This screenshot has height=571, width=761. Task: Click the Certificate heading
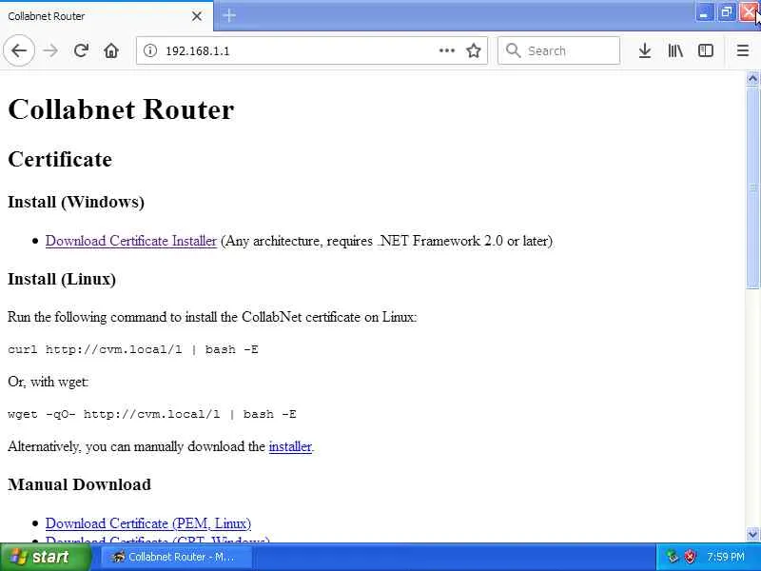click(x=60, y=159)
